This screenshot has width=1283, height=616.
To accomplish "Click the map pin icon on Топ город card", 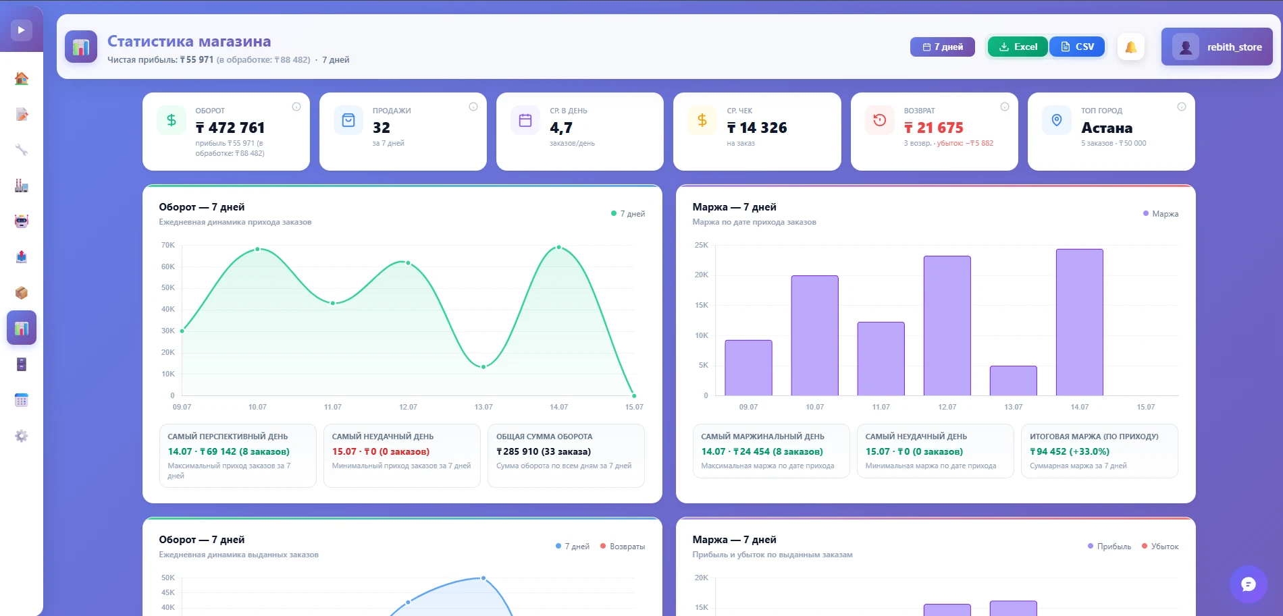I will tap(1057, 120).
